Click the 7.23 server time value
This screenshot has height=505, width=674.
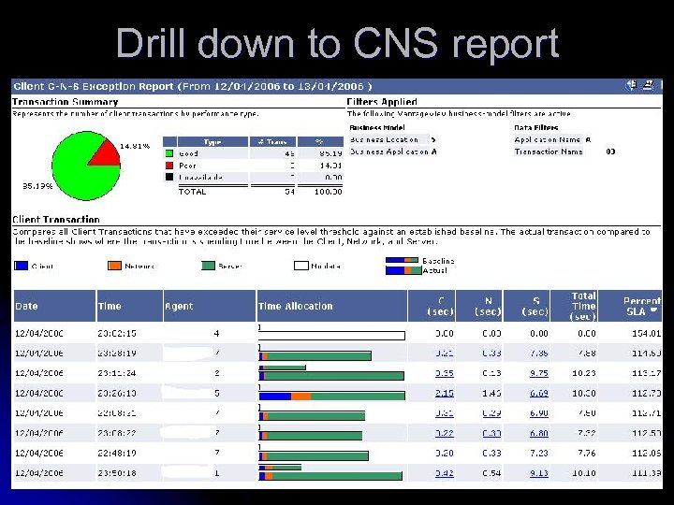pos(538,453)
